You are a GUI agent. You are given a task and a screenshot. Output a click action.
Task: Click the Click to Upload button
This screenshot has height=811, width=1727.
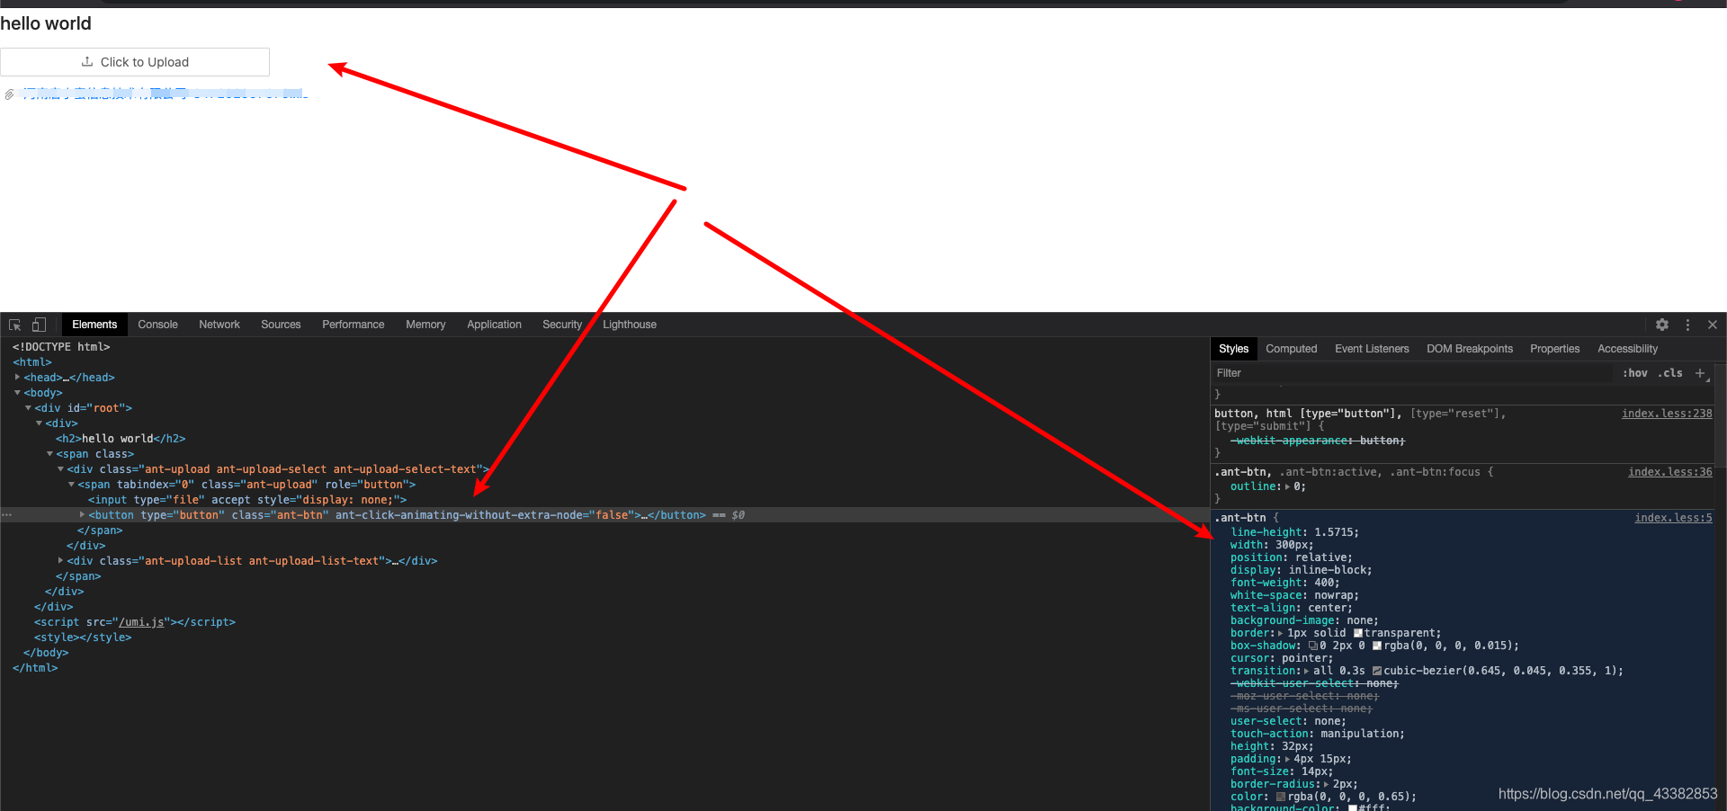[x=135, y=62]
